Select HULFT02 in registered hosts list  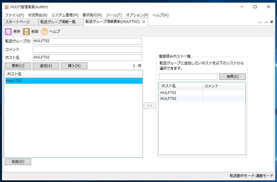pos(202,99)
